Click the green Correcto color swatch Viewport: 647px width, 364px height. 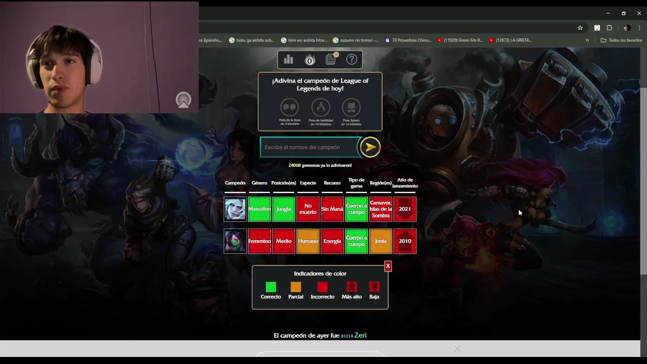[271, 287]
